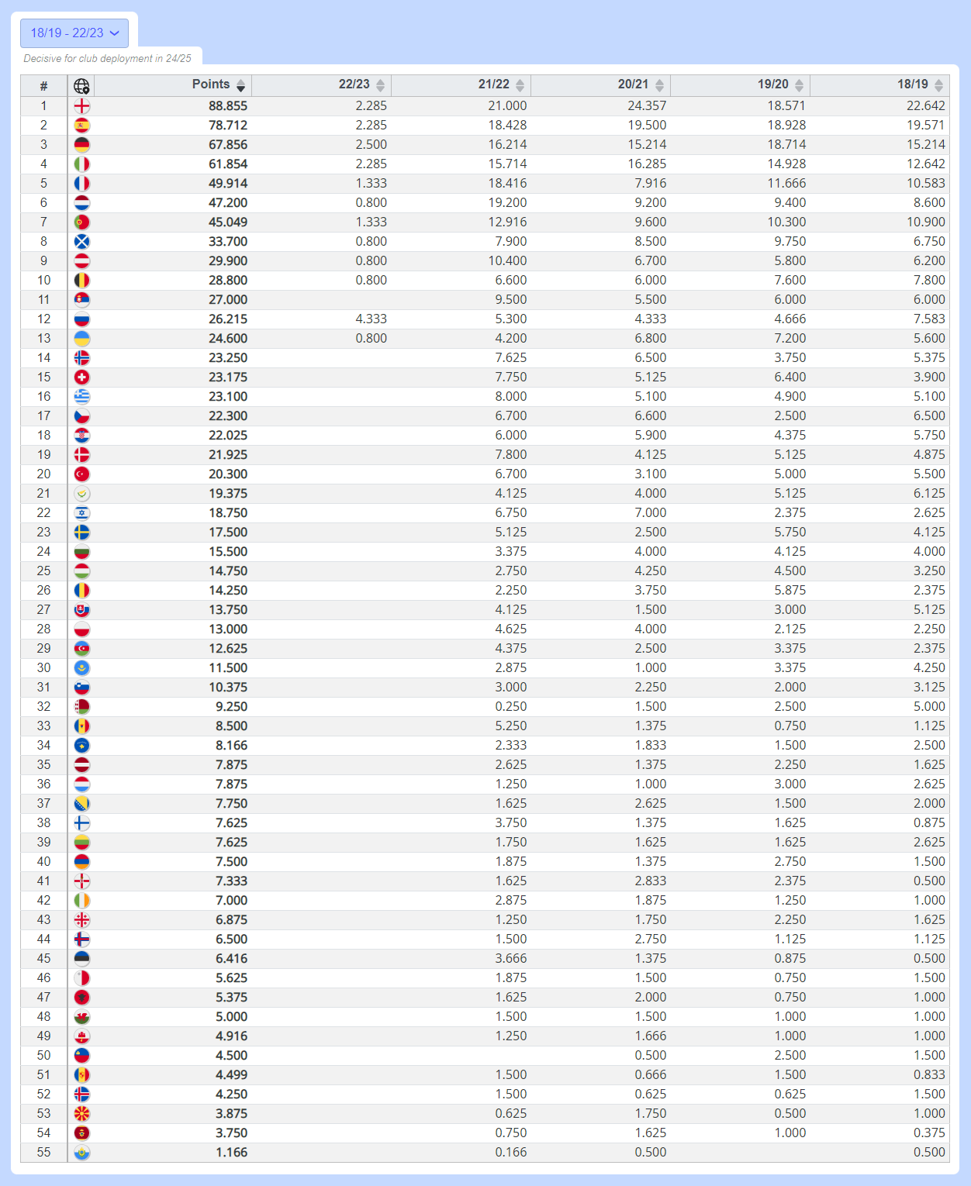Sort by the 18/19 season column
Screen dimensions: 971x1186
pos(879,84)
